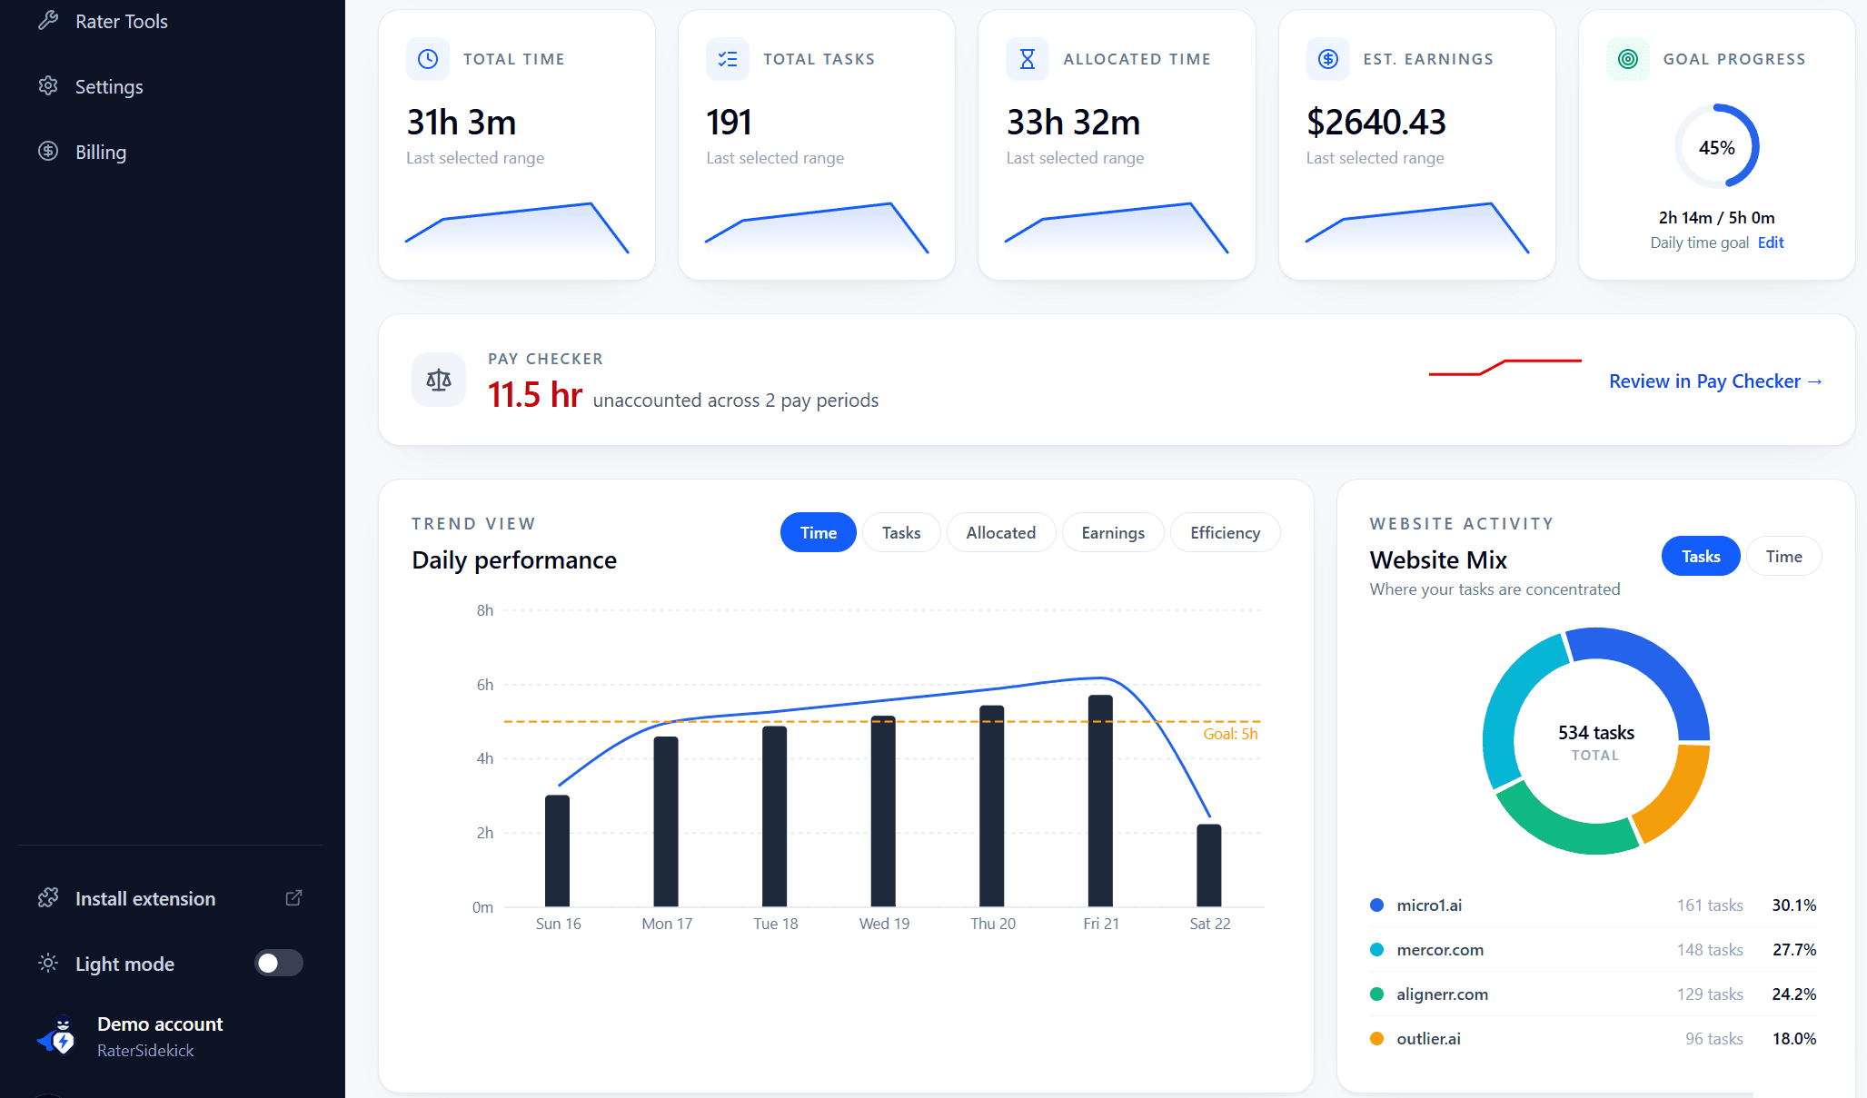Click the 45% goal progress ring
This screenshot has width=1867, height=1098.
click(1716, 147)
